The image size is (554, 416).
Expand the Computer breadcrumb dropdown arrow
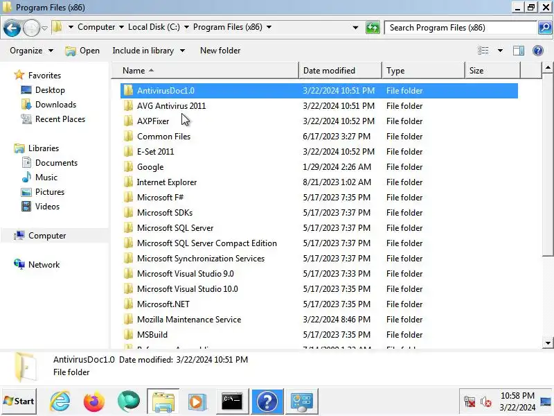(x=121, y=27)
